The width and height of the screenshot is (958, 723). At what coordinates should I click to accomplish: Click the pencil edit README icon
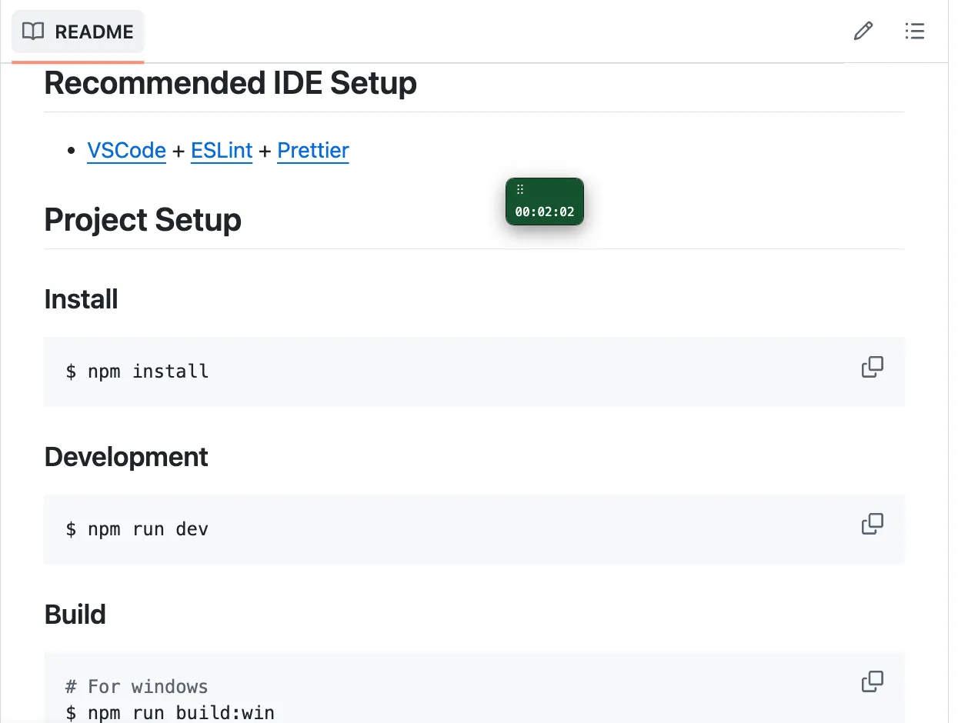863,32
